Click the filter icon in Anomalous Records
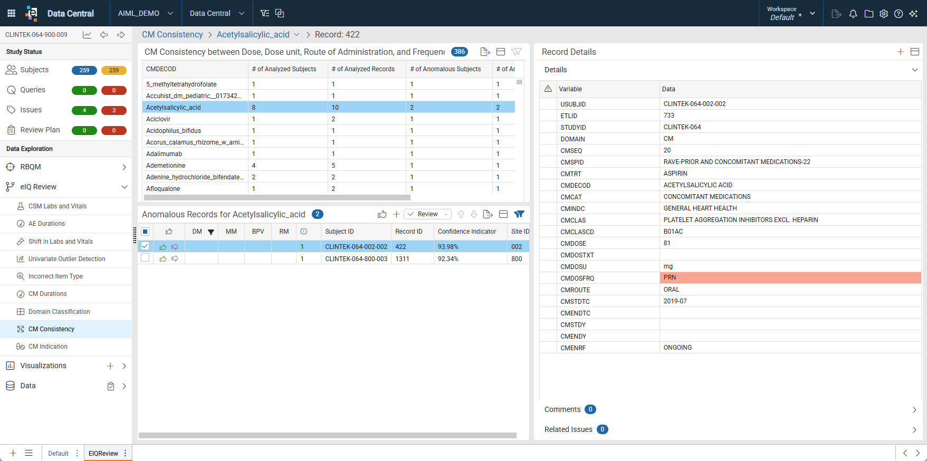927x461 pixels. coord(519,214)
